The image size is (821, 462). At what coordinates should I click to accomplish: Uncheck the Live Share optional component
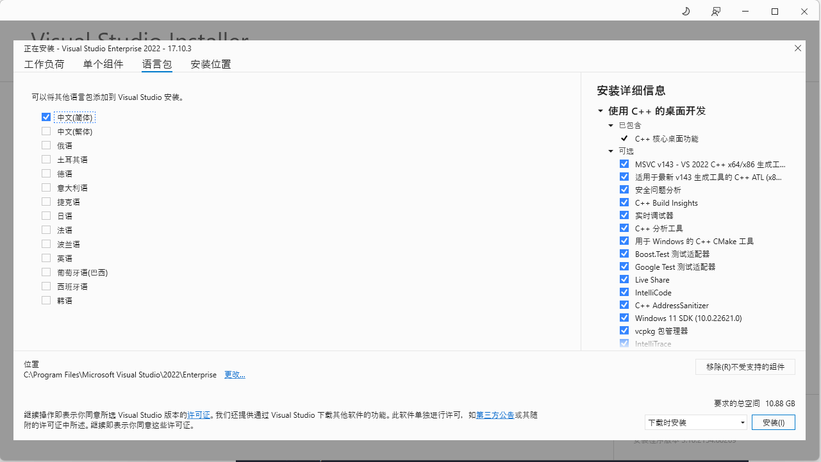(x=624, y=279)
